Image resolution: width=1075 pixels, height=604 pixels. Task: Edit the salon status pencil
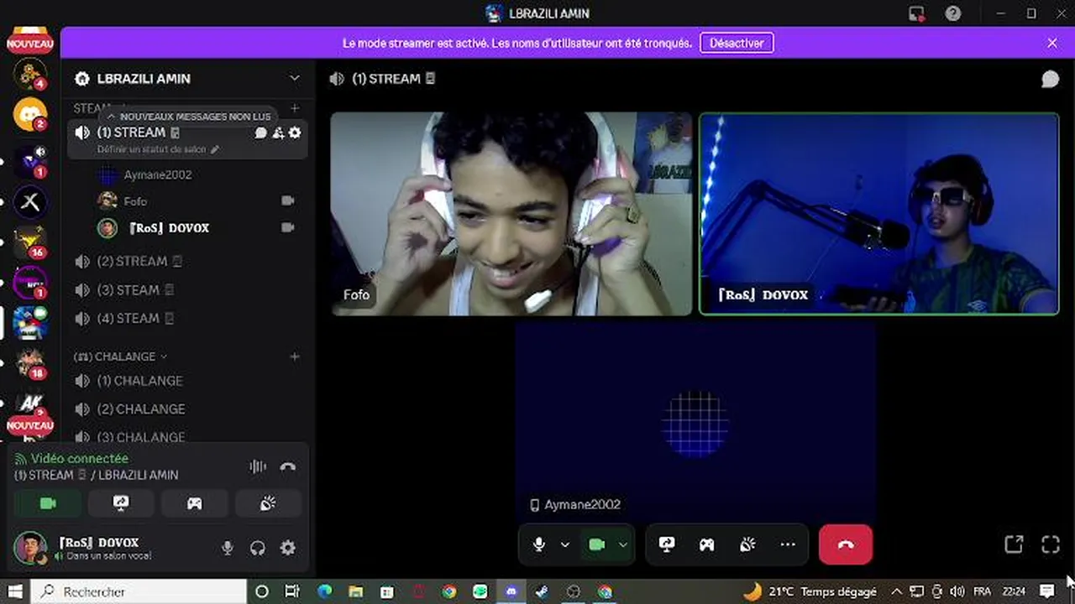pyautogui.click(x=215, y=149)
